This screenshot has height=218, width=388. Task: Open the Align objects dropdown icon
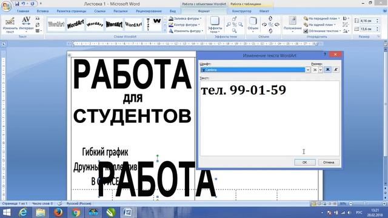[x=346, y=19]
